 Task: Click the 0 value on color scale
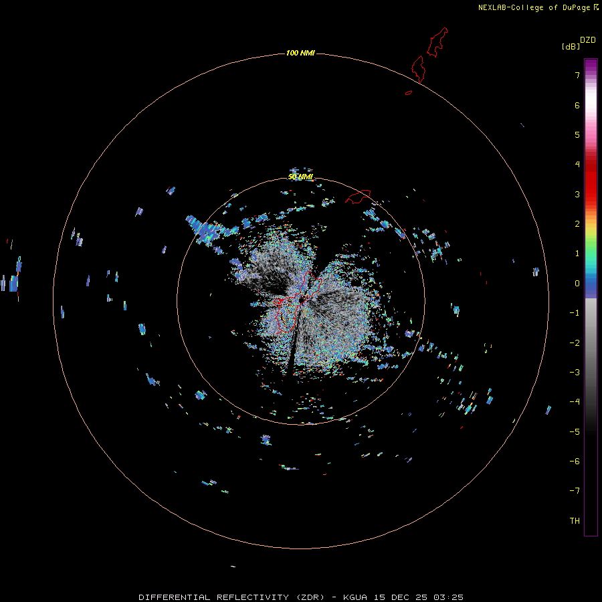(x=577, y=284)
